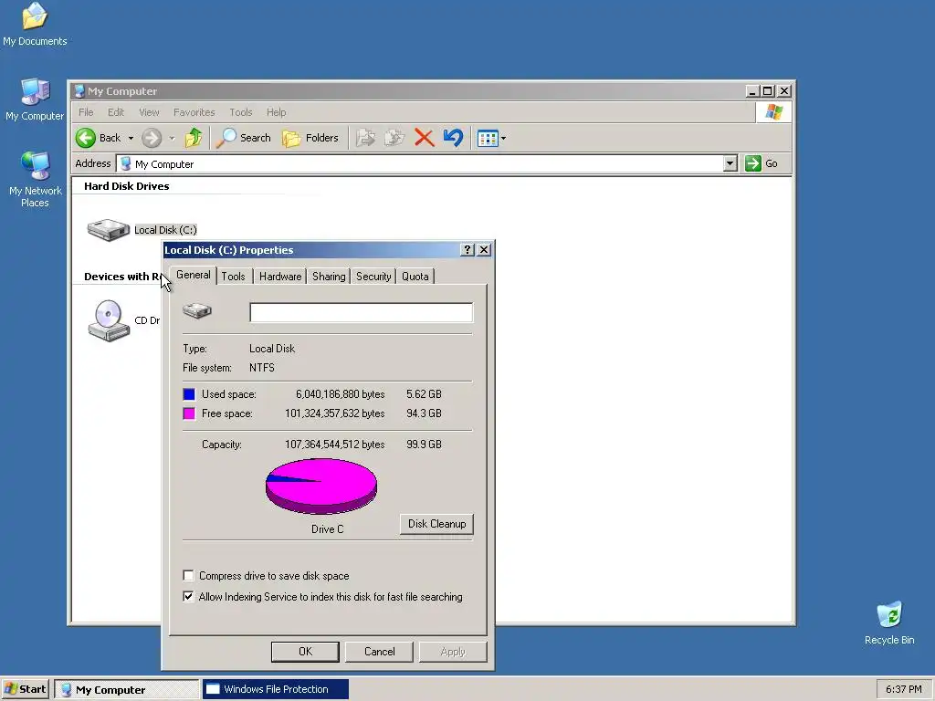
Task: Click the drive label text field
Action: tap(361, 312)
